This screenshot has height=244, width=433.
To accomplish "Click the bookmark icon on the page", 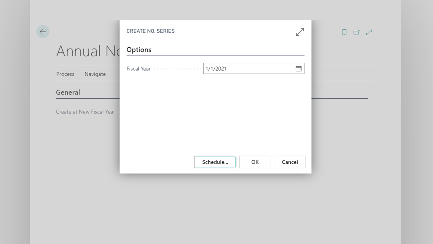I will (344, 33).
